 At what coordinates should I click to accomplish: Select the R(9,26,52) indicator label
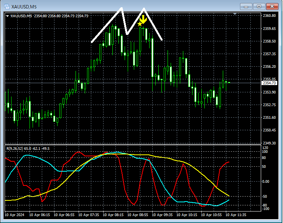pos(28,149)
